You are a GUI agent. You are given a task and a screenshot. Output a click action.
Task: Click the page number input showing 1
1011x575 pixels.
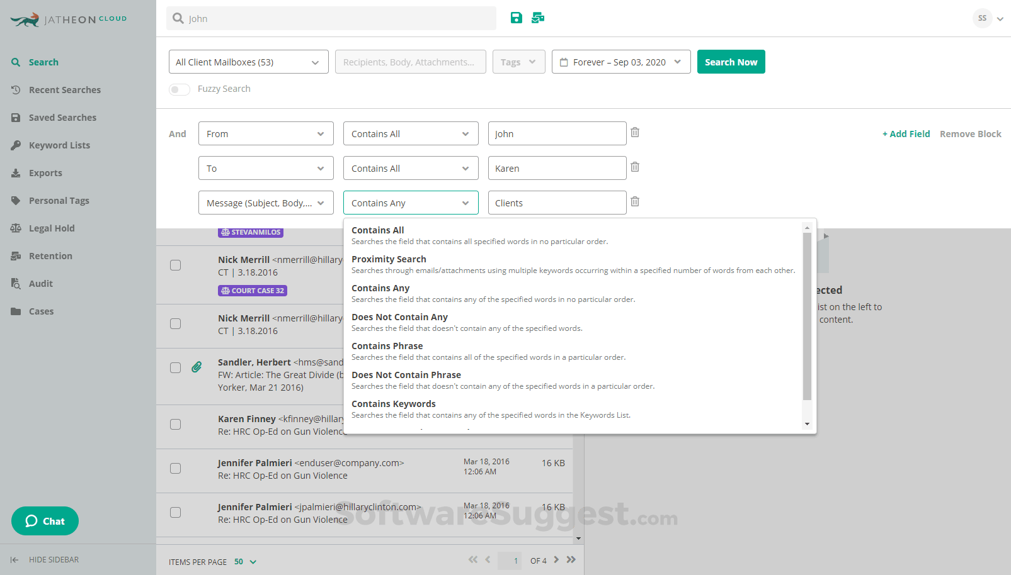coord(510,560)
